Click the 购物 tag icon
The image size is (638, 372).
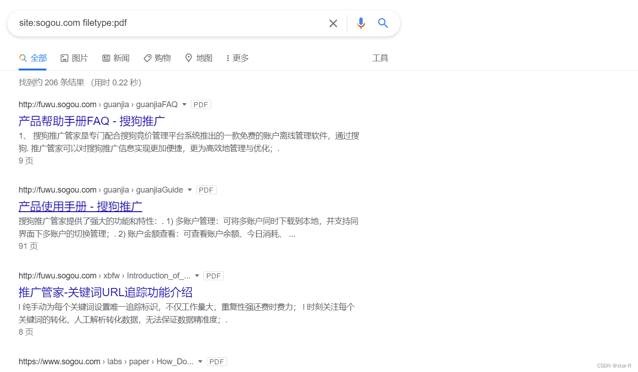[x=147, y=58]
